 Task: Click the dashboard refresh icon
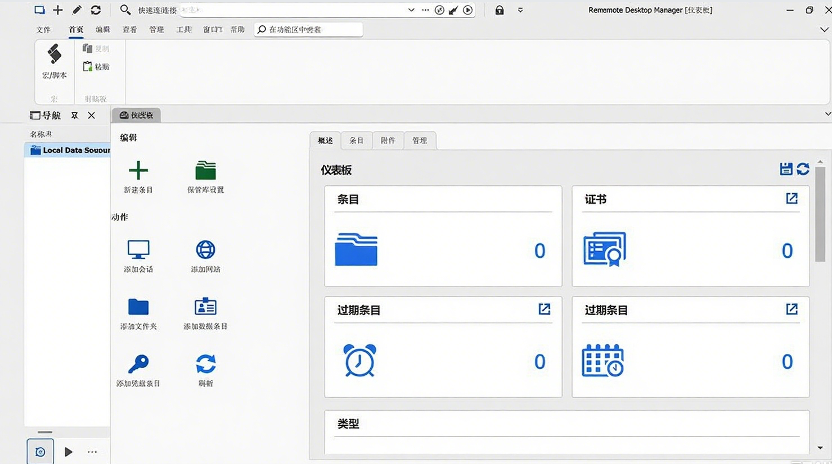tap(803, 169)
